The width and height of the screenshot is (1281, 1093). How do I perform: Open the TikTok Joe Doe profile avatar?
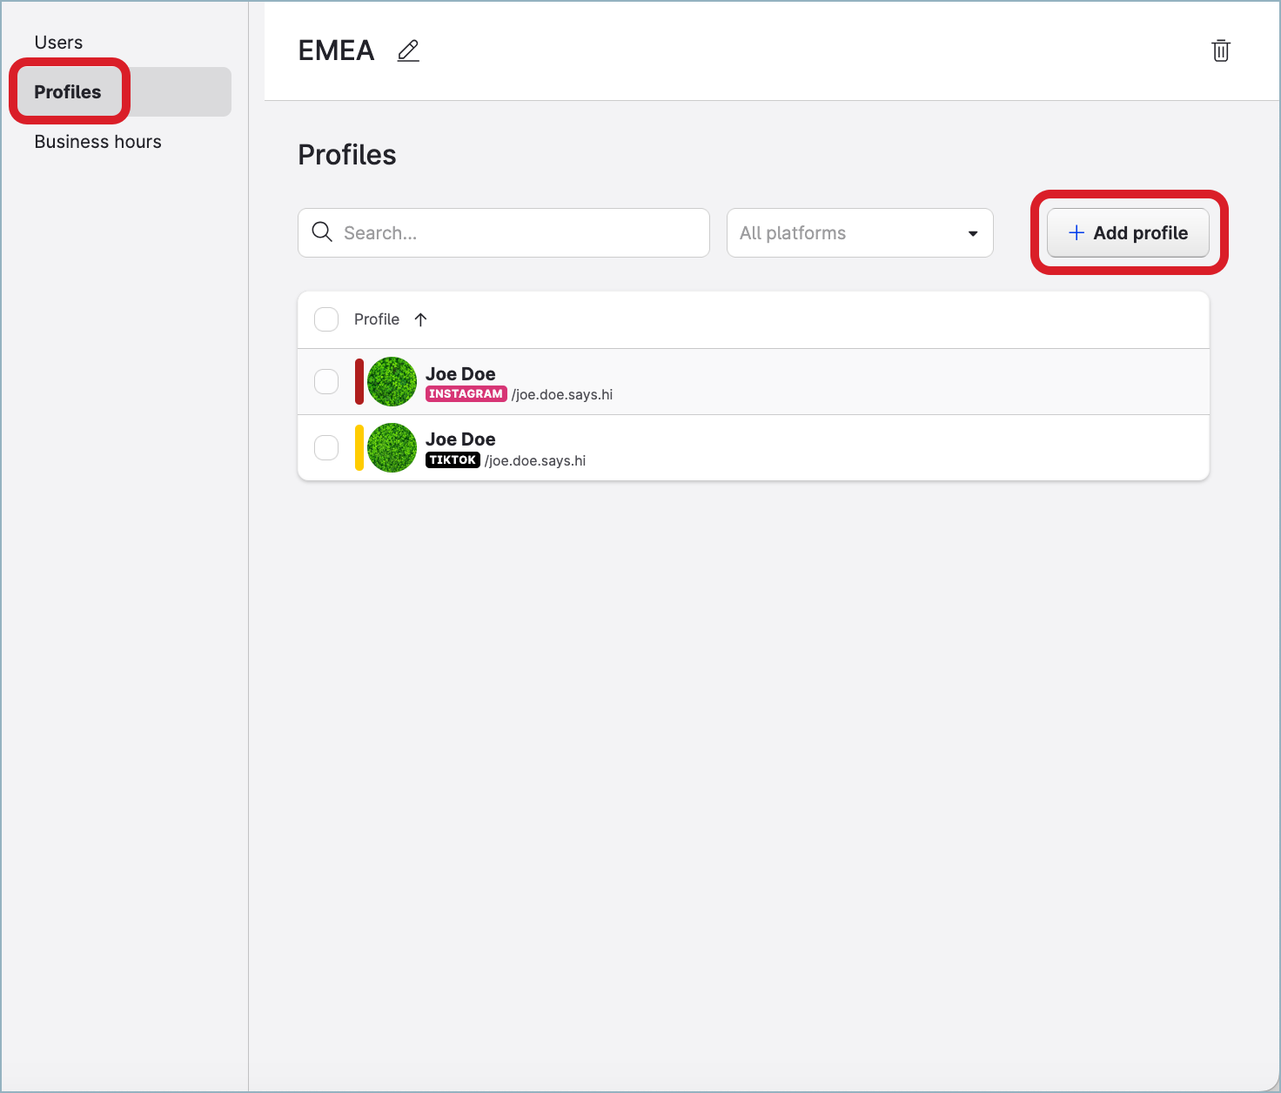(x=391, y=447)
